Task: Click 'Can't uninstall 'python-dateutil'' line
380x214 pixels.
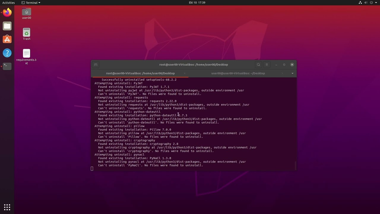Action: pos(159,122)
